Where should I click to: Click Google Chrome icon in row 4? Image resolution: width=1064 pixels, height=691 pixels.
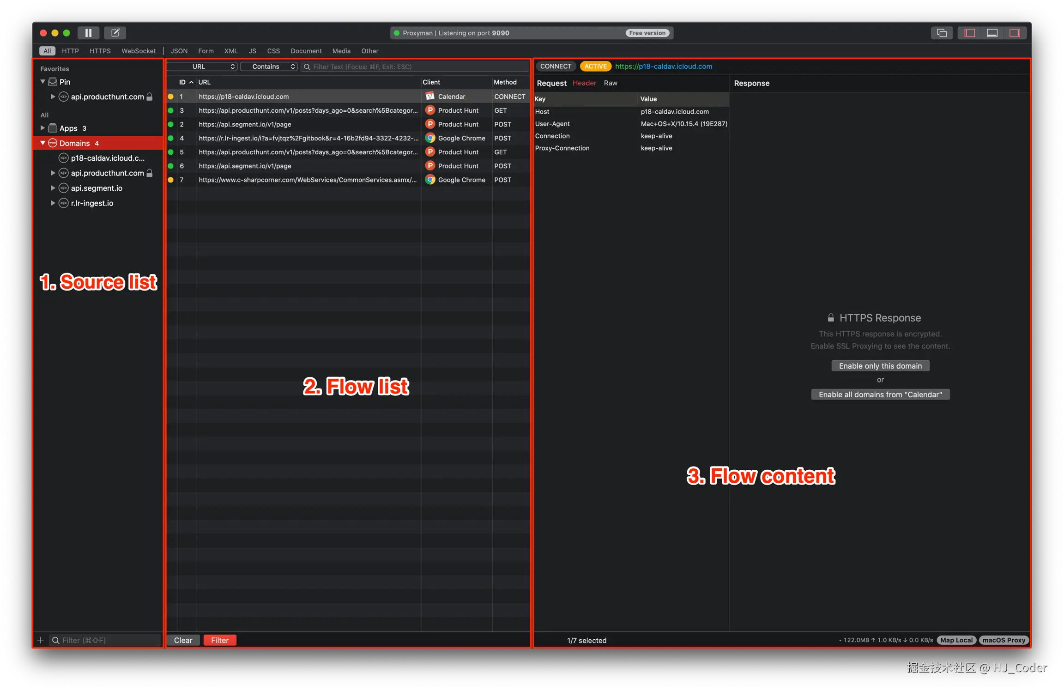430,138
